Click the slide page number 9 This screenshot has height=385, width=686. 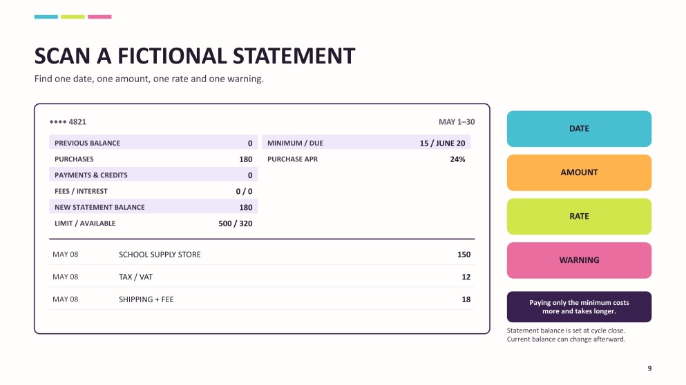tap(649, 368)
